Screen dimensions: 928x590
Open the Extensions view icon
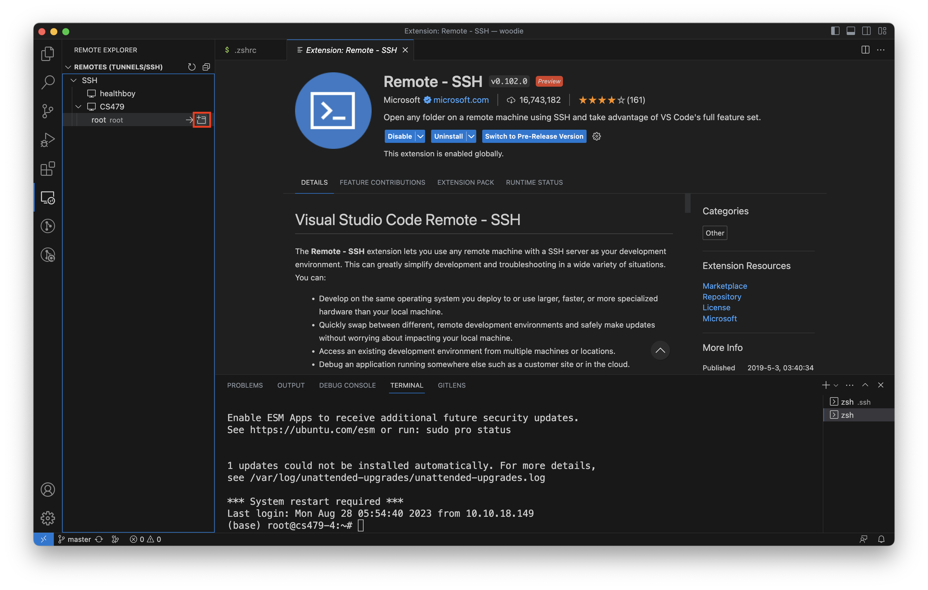click(x=48, y=169)
